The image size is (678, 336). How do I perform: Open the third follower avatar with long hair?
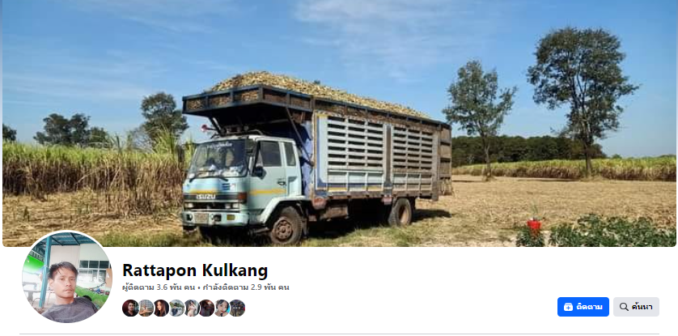pyautogui.click(x=161, y=308)
